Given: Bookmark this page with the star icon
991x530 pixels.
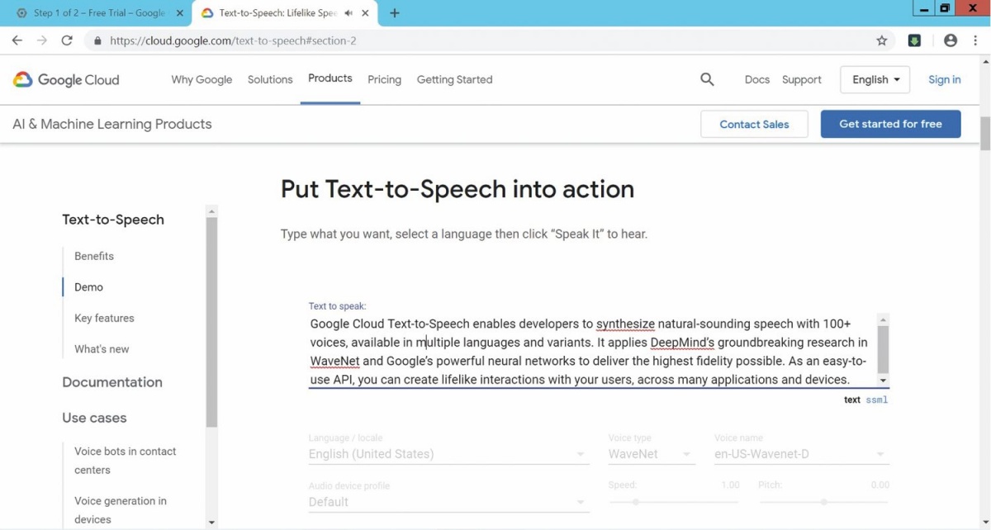Looking at the screenshot, I should point(881,40).
